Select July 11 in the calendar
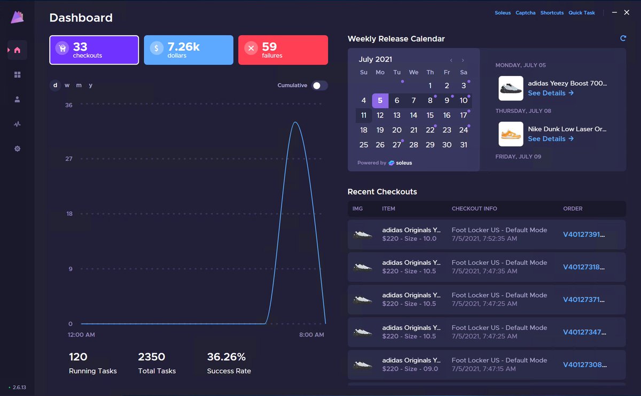The image size is (641, 396). click(364, 115)
